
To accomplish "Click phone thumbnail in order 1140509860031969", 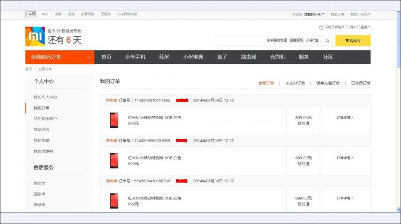I will pyautogui.click(x=115, y=160).
